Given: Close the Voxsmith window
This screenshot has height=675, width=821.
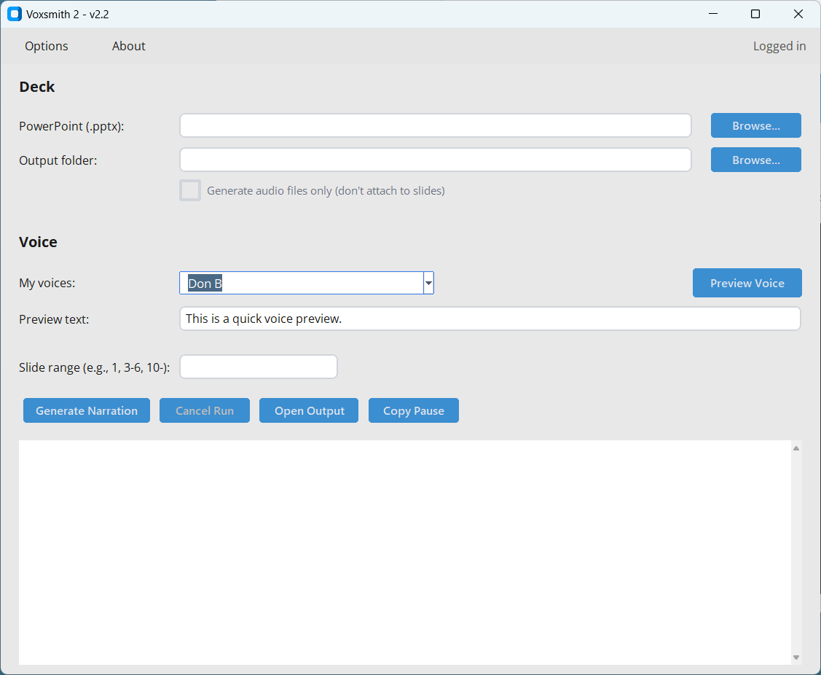Looking at the screenshot, I should (x=798, y=14).
